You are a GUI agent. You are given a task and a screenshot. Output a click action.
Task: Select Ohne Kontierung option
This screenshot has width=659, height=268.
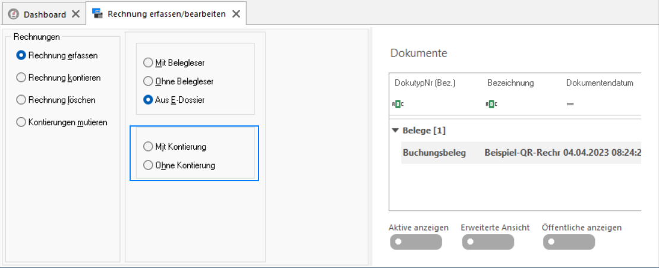pos(179,165)
